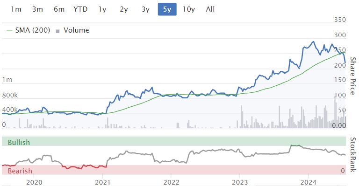Click the Bullish zone band
Screen dimensions: 359x186
point(174,141)
